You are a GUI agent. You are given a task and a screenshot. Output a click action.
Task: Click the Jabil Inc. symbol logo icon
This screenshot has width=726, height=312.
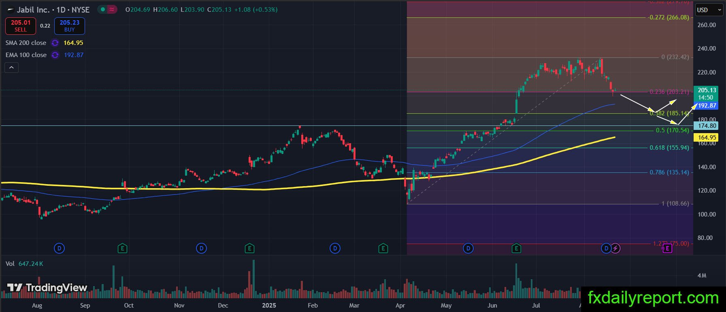click(x=11, y=9)
